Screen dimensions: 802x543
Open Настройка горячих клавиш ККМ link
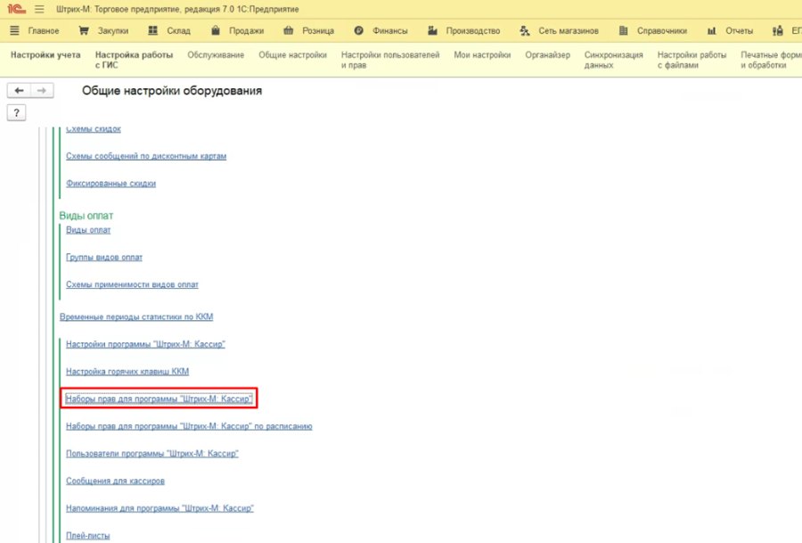pos(127,372)
